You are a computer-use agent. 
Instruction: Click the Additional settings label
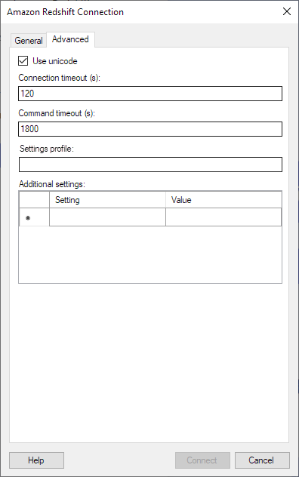pos(52,184)
